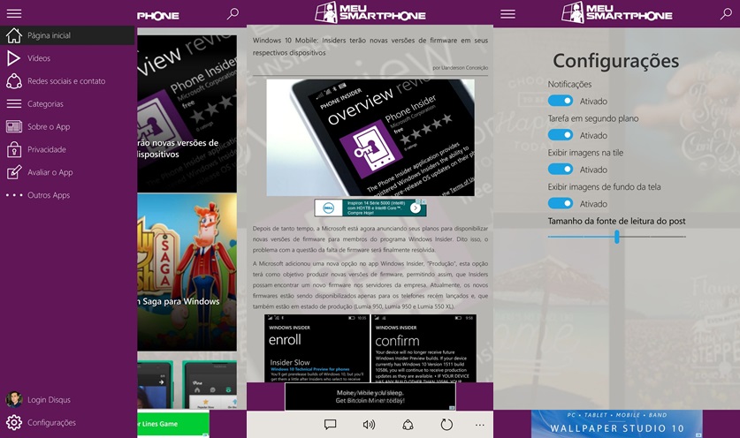Click the speaker read-aloud icon
This screenshot has height=438, width=740.
[369, 425]
